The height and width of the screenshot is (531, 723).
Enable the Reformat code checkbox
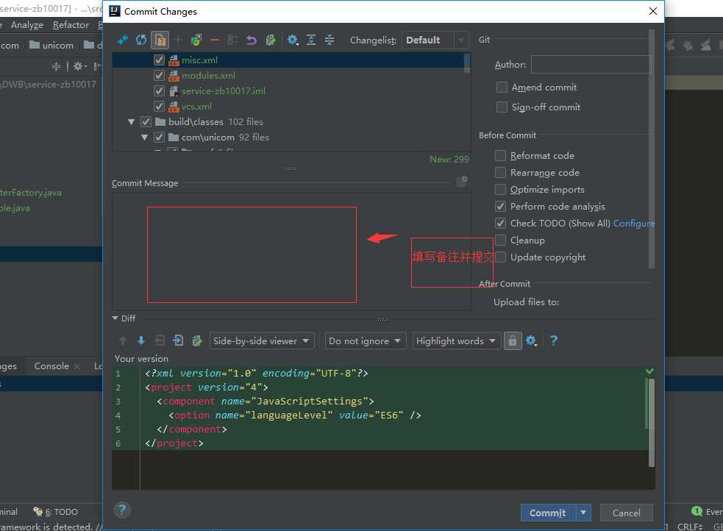click(x=501, y=156)
